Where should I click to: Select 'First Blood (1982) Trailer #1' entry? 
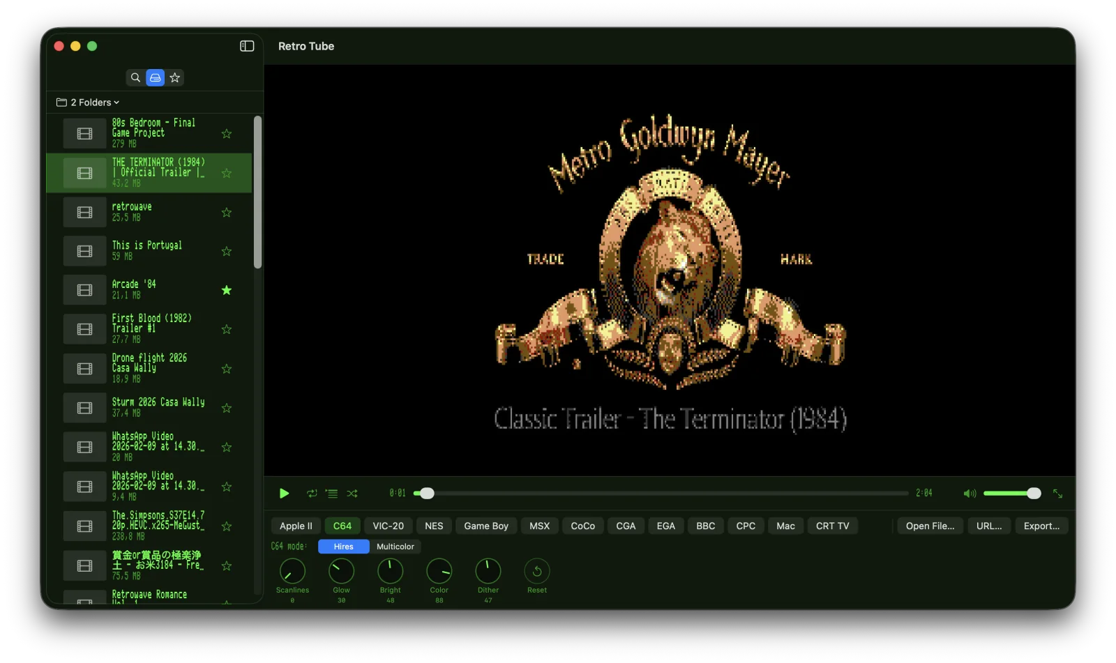(x=149, y=329)
